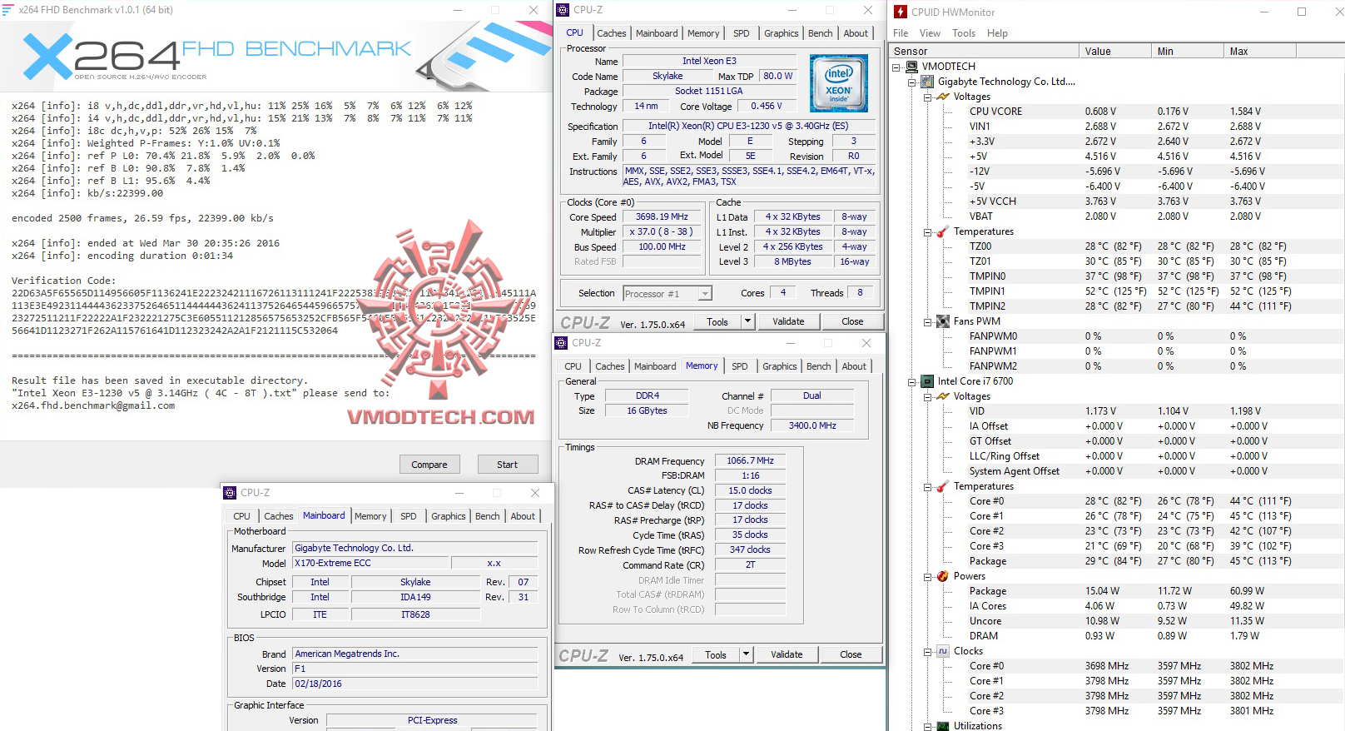
Task: Click the Core Speed value 3698.19 MHz
Action: pyautogui.click(x=663, y=216)
